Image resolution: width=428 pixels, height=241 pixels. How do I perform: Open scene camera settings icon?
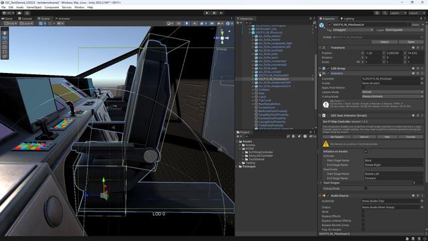click(219, 23)
